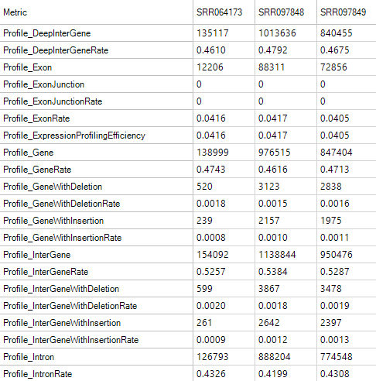The width and height of the screenshot is (376, 381).
Task: Select the Profile_ExpressionProfilingEfficiency row label
Action: 74,136
